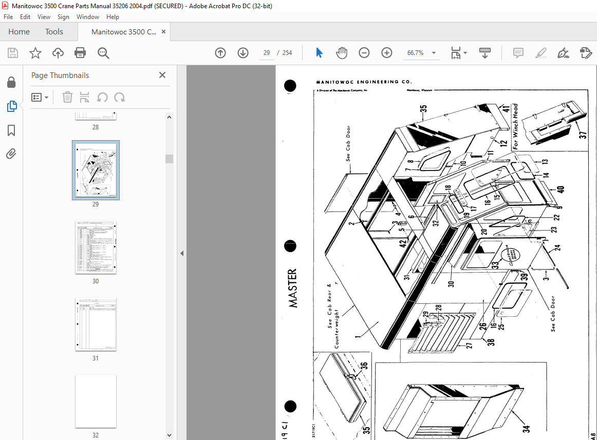Zoom out with the minus icon

tap(364, 53)
